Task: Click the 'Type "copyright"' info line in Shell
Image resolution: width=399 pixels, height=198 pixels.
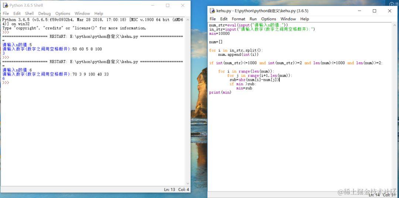Action: 74,28
